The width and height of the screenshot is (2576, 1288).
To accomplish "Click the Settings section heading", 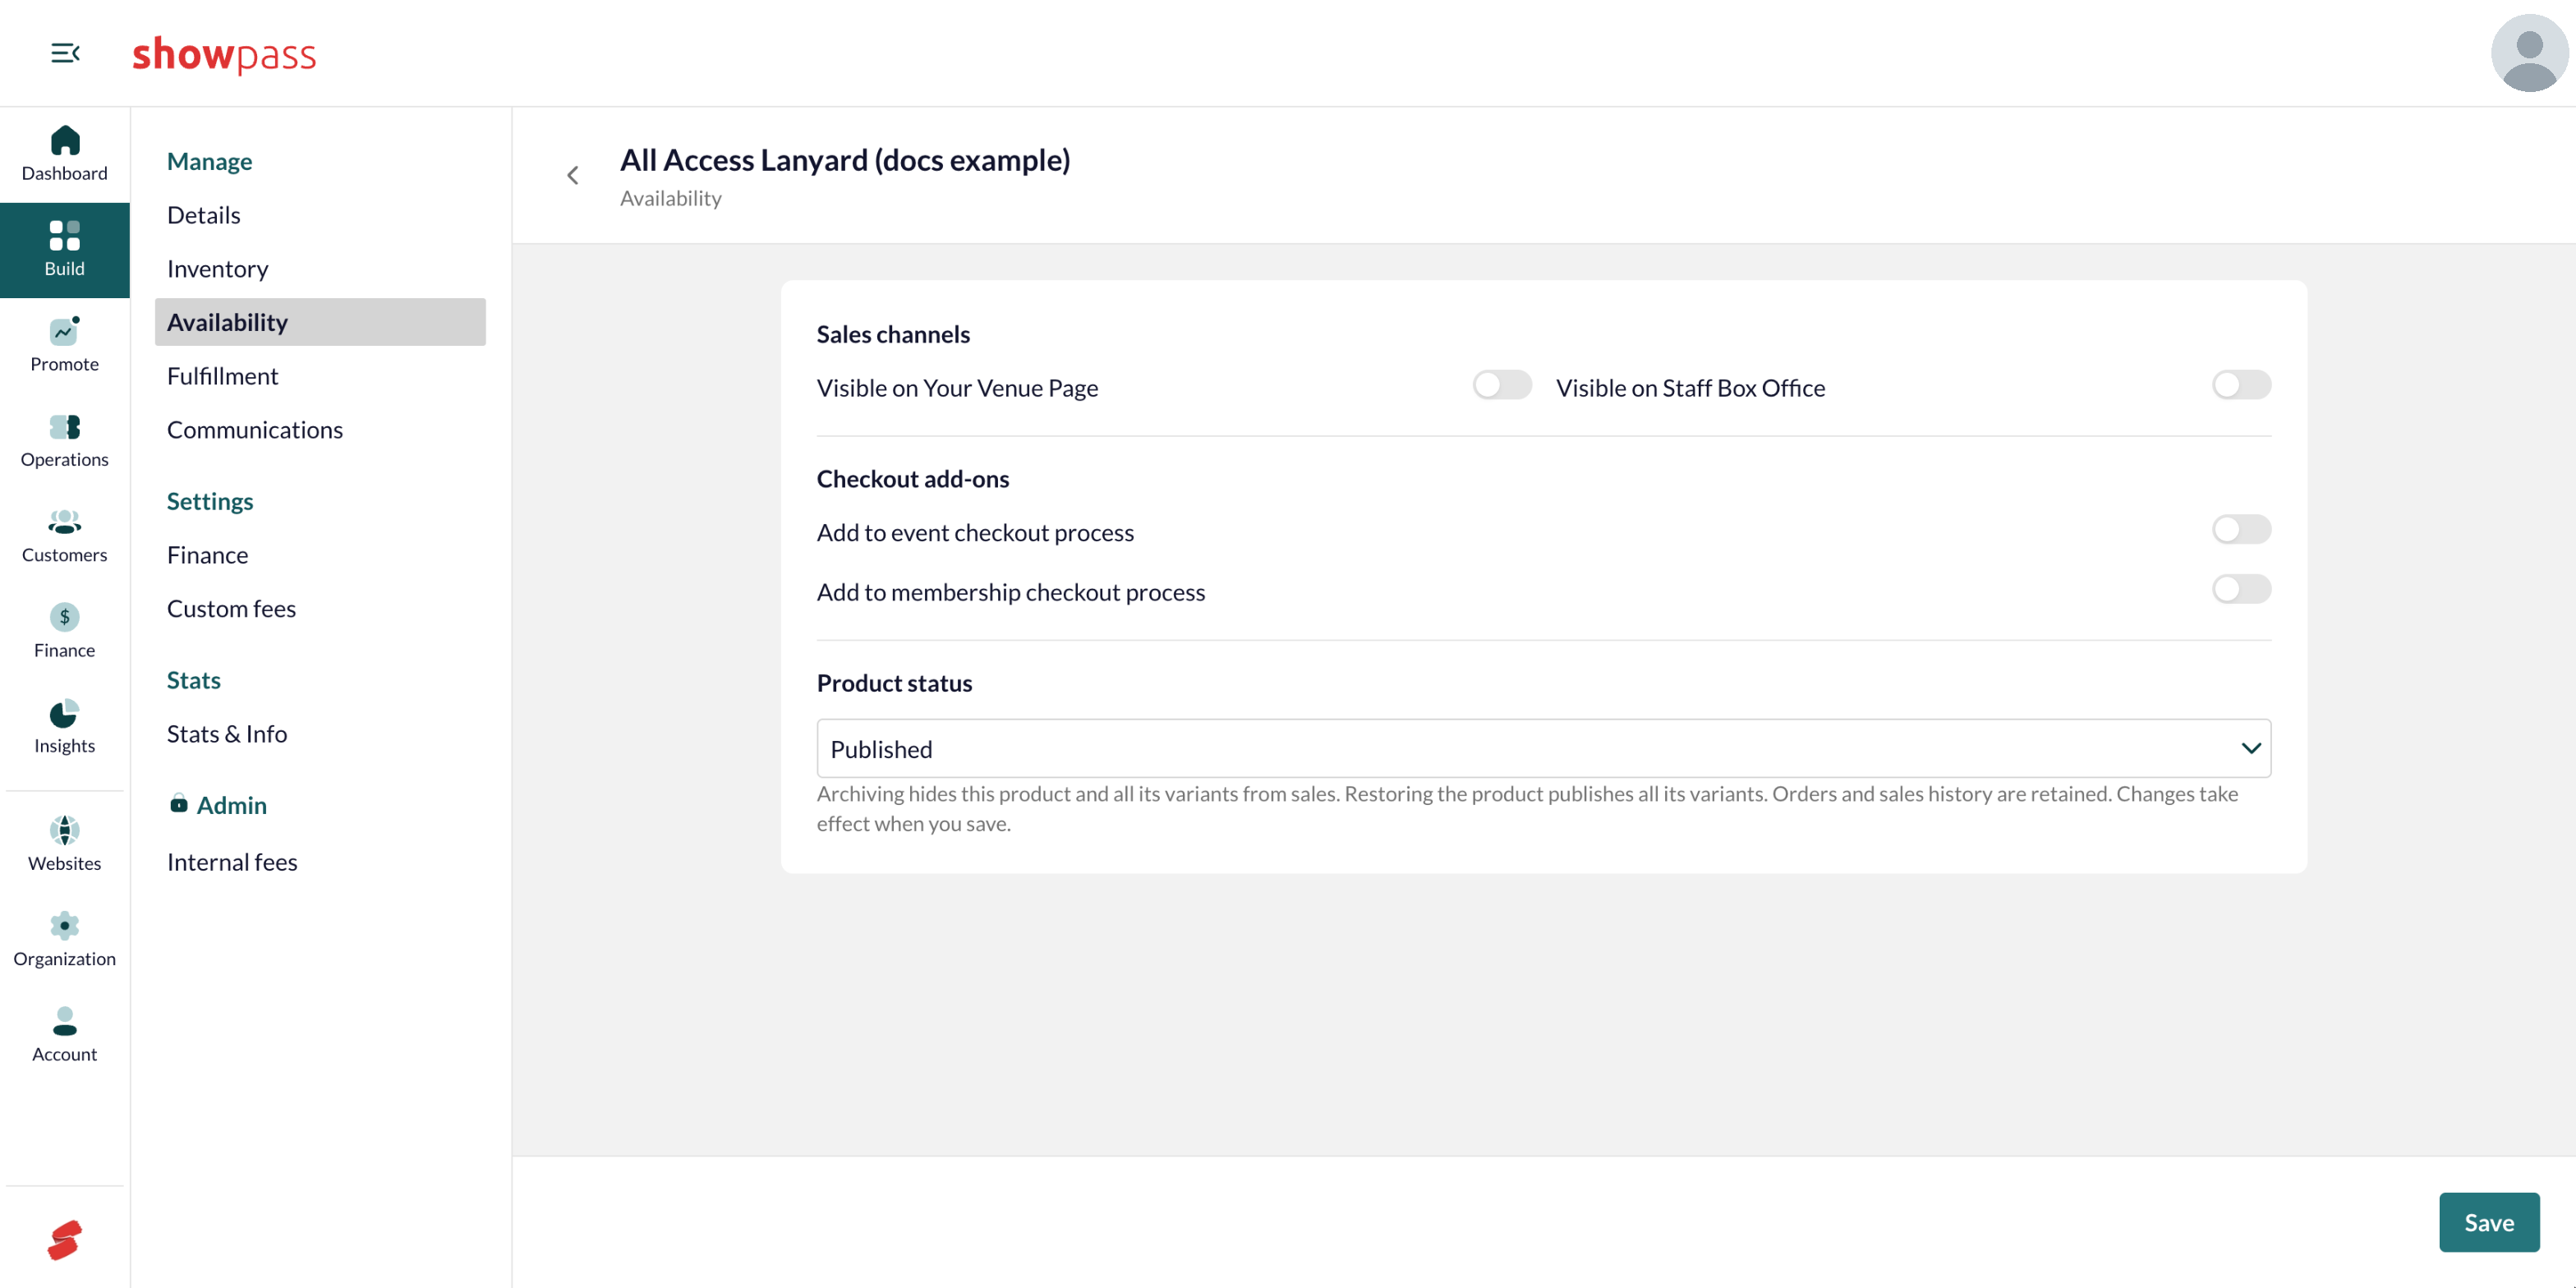I will pyautogui.click(x=210, y=501).
